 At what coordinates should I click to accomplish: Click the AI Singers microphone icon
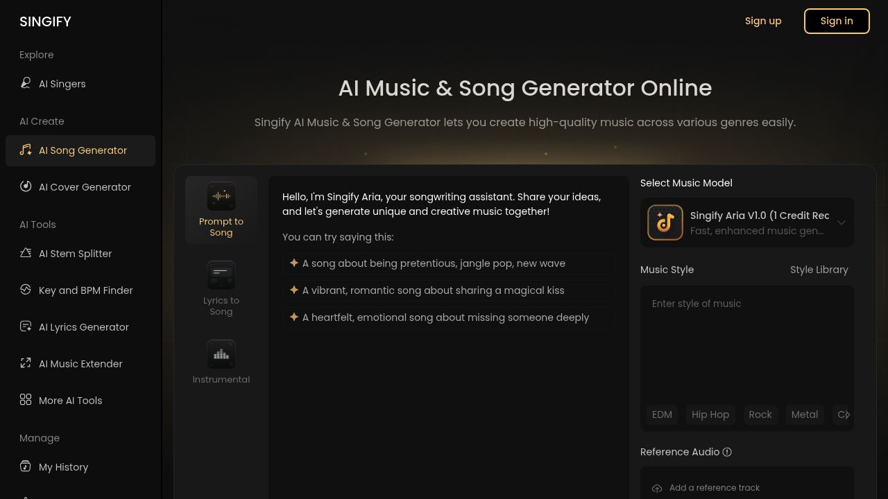coord(26,83)
